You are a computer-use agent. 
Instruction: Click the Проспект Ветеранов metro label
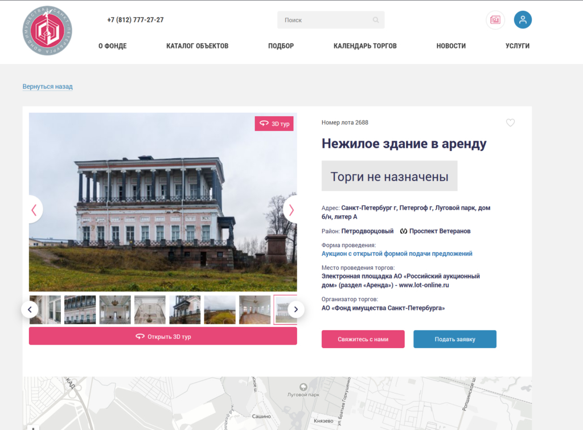pyautogui.click(x=440, y=231)
